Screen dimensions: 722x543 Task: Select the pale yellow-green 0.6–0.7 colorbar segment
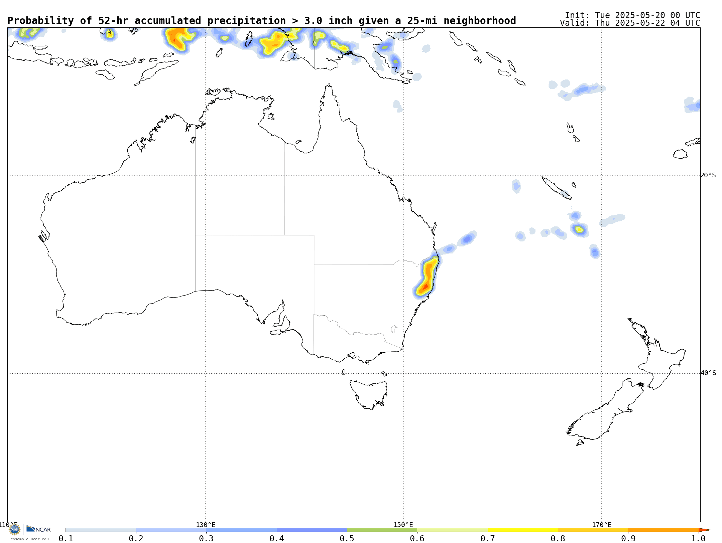pyautogui.click(x=452, y=530)
